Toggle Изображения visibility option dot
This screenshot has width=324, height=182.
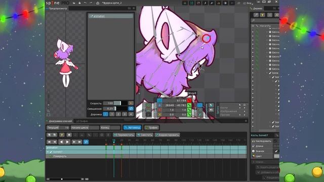tap(245, 111)
